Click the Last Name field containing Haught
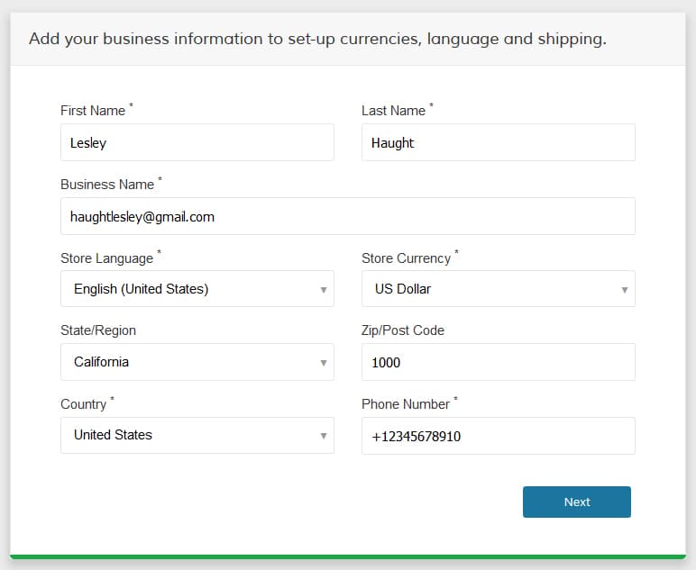This screenshot has height=570, width=696. coord(498,142)
